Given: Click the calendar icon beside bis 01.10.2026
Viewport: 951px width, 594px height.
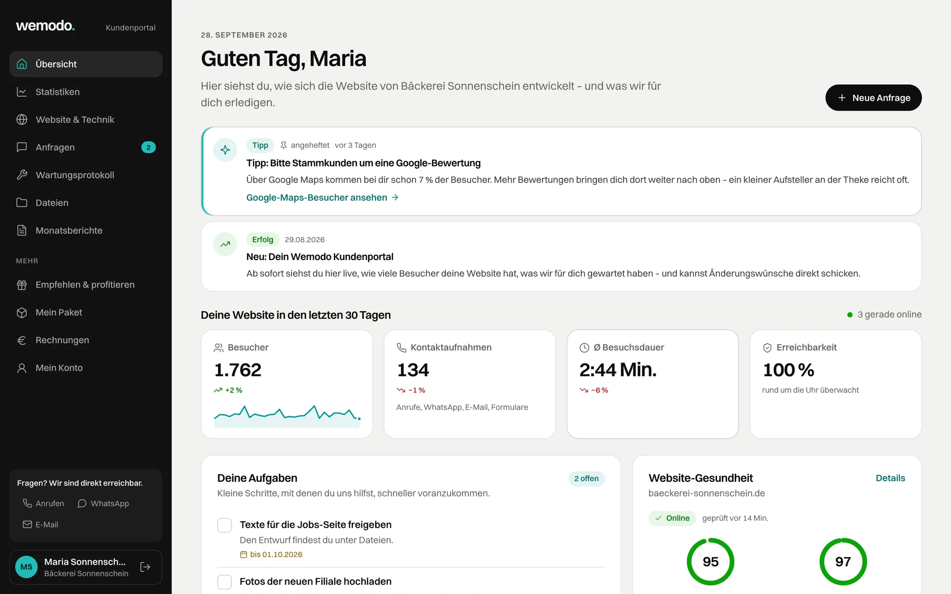Looking at the screenshot, I should pyautogui.click(x=243, y=555).
